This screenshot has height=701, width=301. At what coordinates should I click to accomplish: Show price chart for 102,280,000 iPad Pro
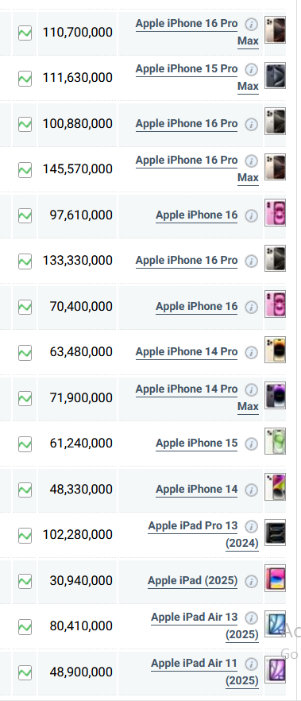25,536
